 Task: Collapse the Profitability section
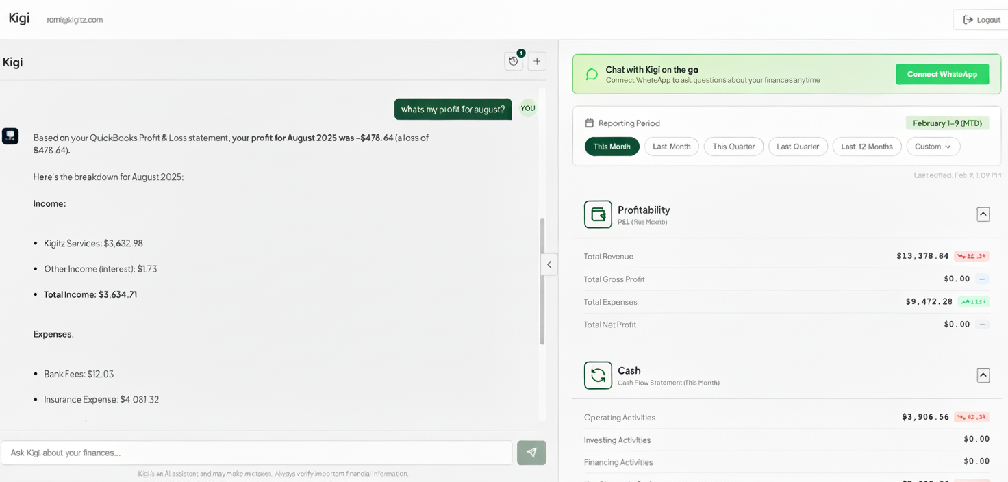click(x=983, y=214)
